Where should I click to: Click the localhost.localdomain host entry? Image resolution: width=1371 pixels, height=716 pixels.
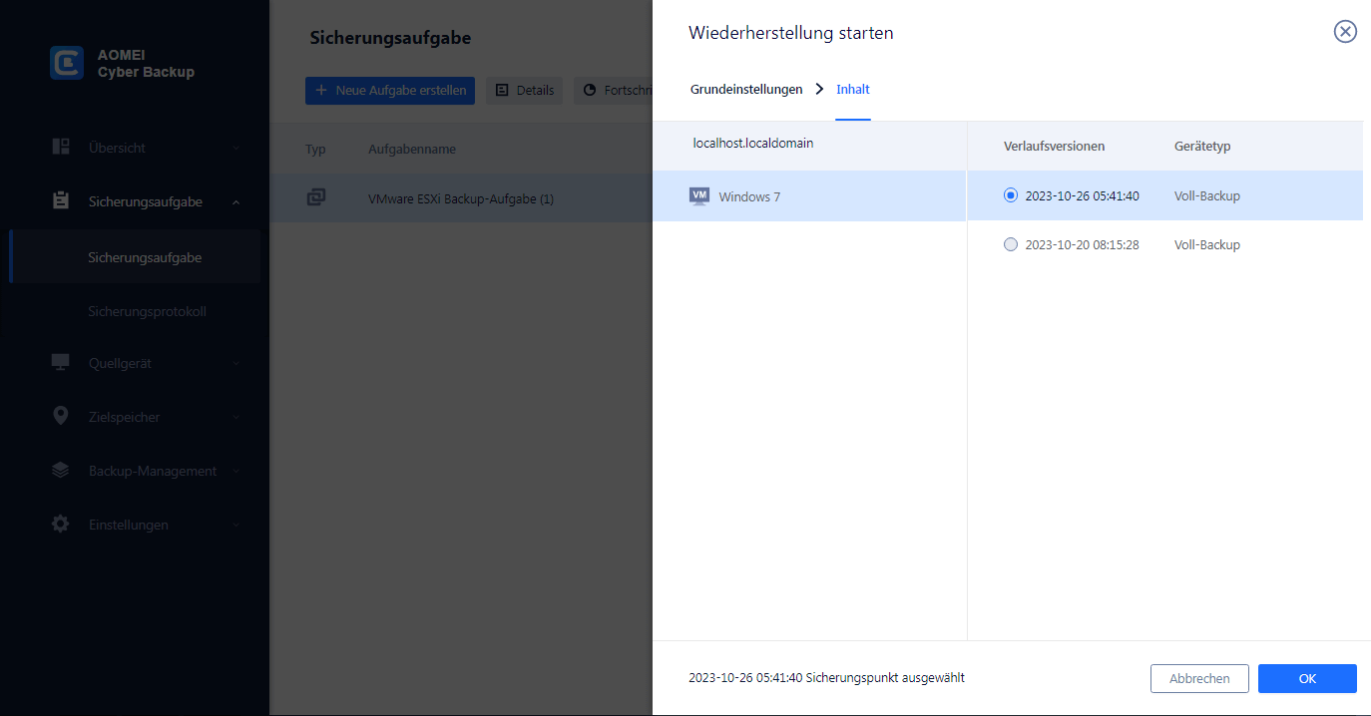(753, 143)
